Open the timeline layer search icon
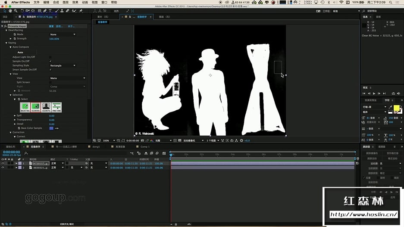 tap(26, 153)
